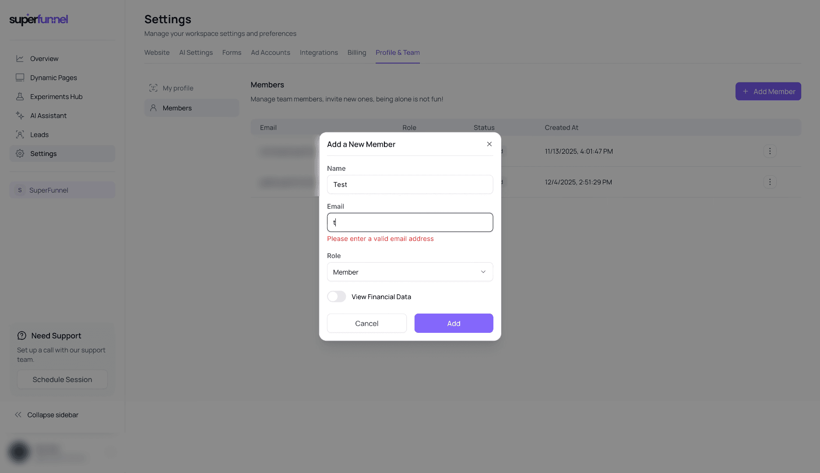Select the Dynamic Pages monitor icon
This screenshot has height=473, width=820.
coord(20,78)
